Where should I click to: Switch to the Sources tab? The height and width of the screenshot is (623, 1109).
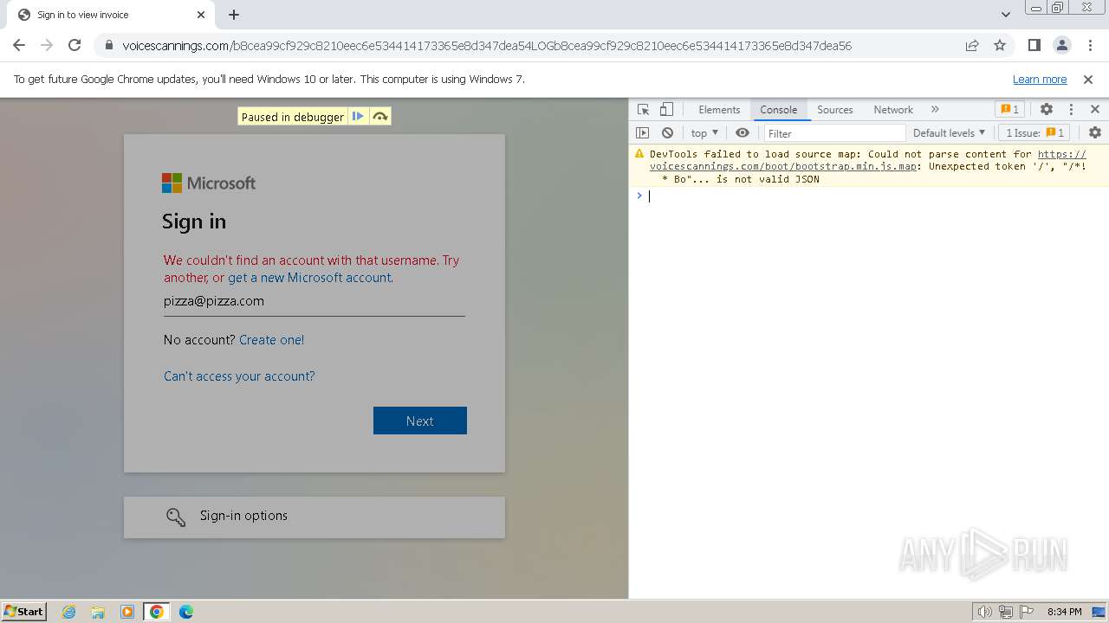(835, 110)
